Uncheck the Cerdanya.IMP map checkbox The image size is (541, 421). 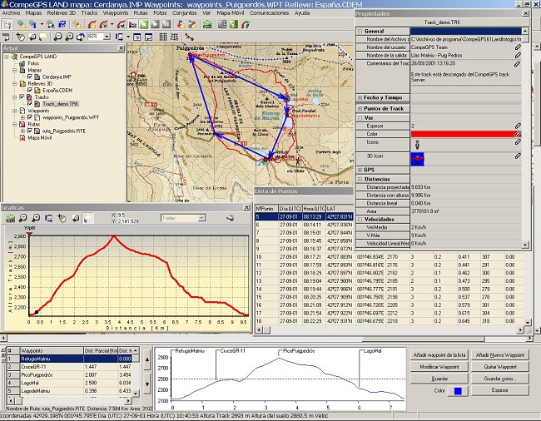[x=30, y=77]
